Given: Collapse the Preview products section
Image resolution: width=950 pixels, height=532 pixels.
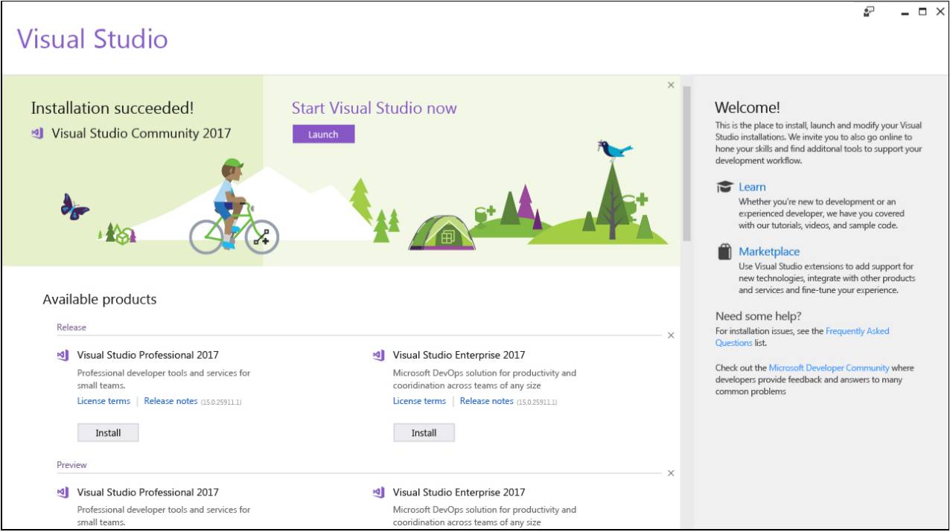Looking at the screenshot, I should coord(671,473).
